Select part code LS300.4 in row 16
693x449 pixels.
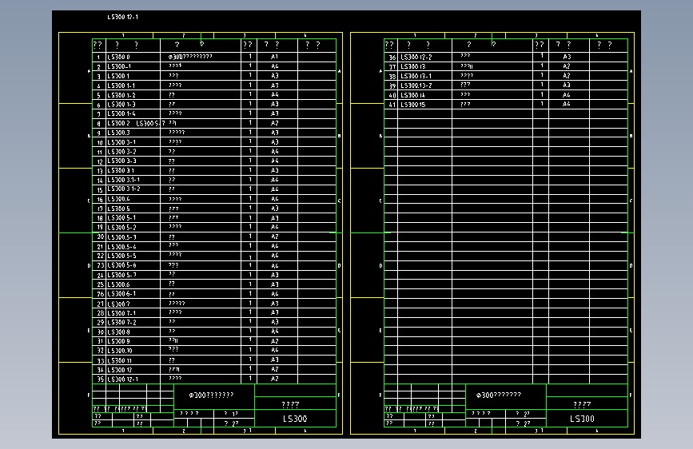coord(119,199)
